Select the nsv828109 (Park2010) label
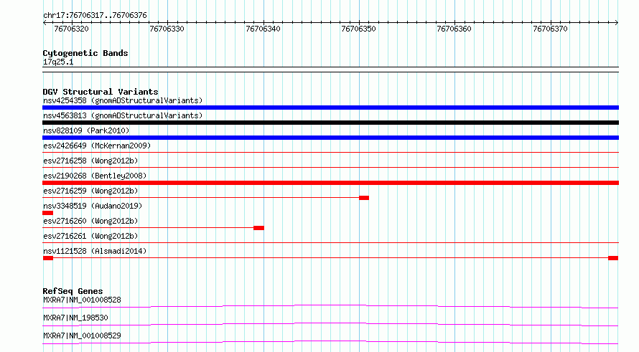 click(x=86, y=130)
